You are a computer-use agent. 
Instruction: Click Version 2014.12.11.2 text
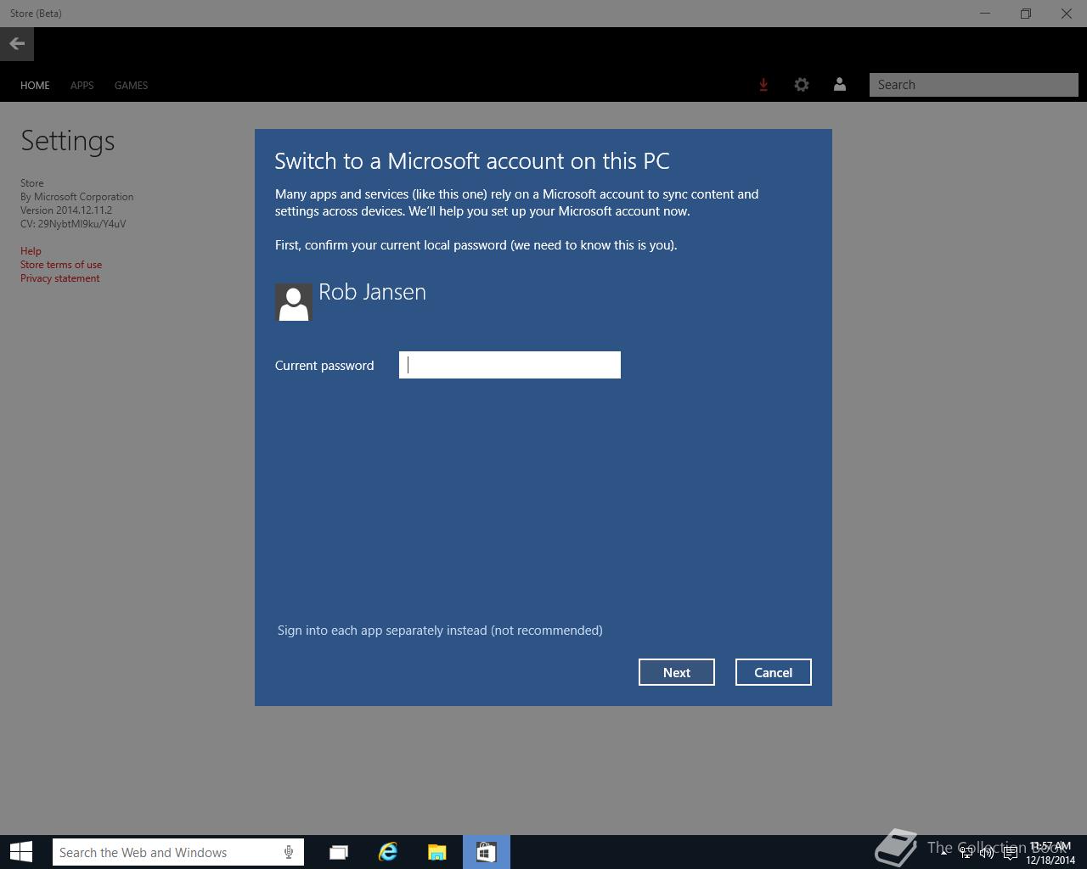click(x=66, y=210)
